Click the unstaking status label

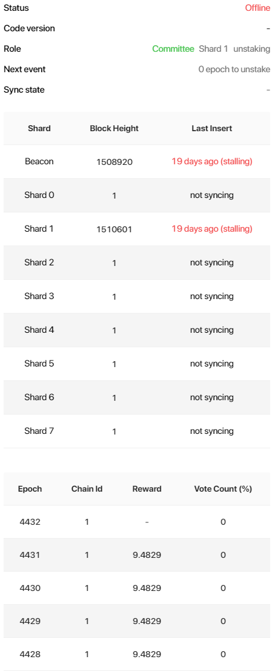252,49
